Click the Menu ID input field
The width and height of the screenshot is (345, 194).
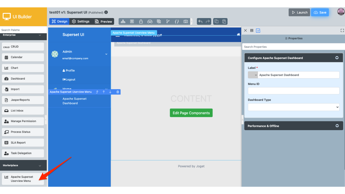point(294,91)
